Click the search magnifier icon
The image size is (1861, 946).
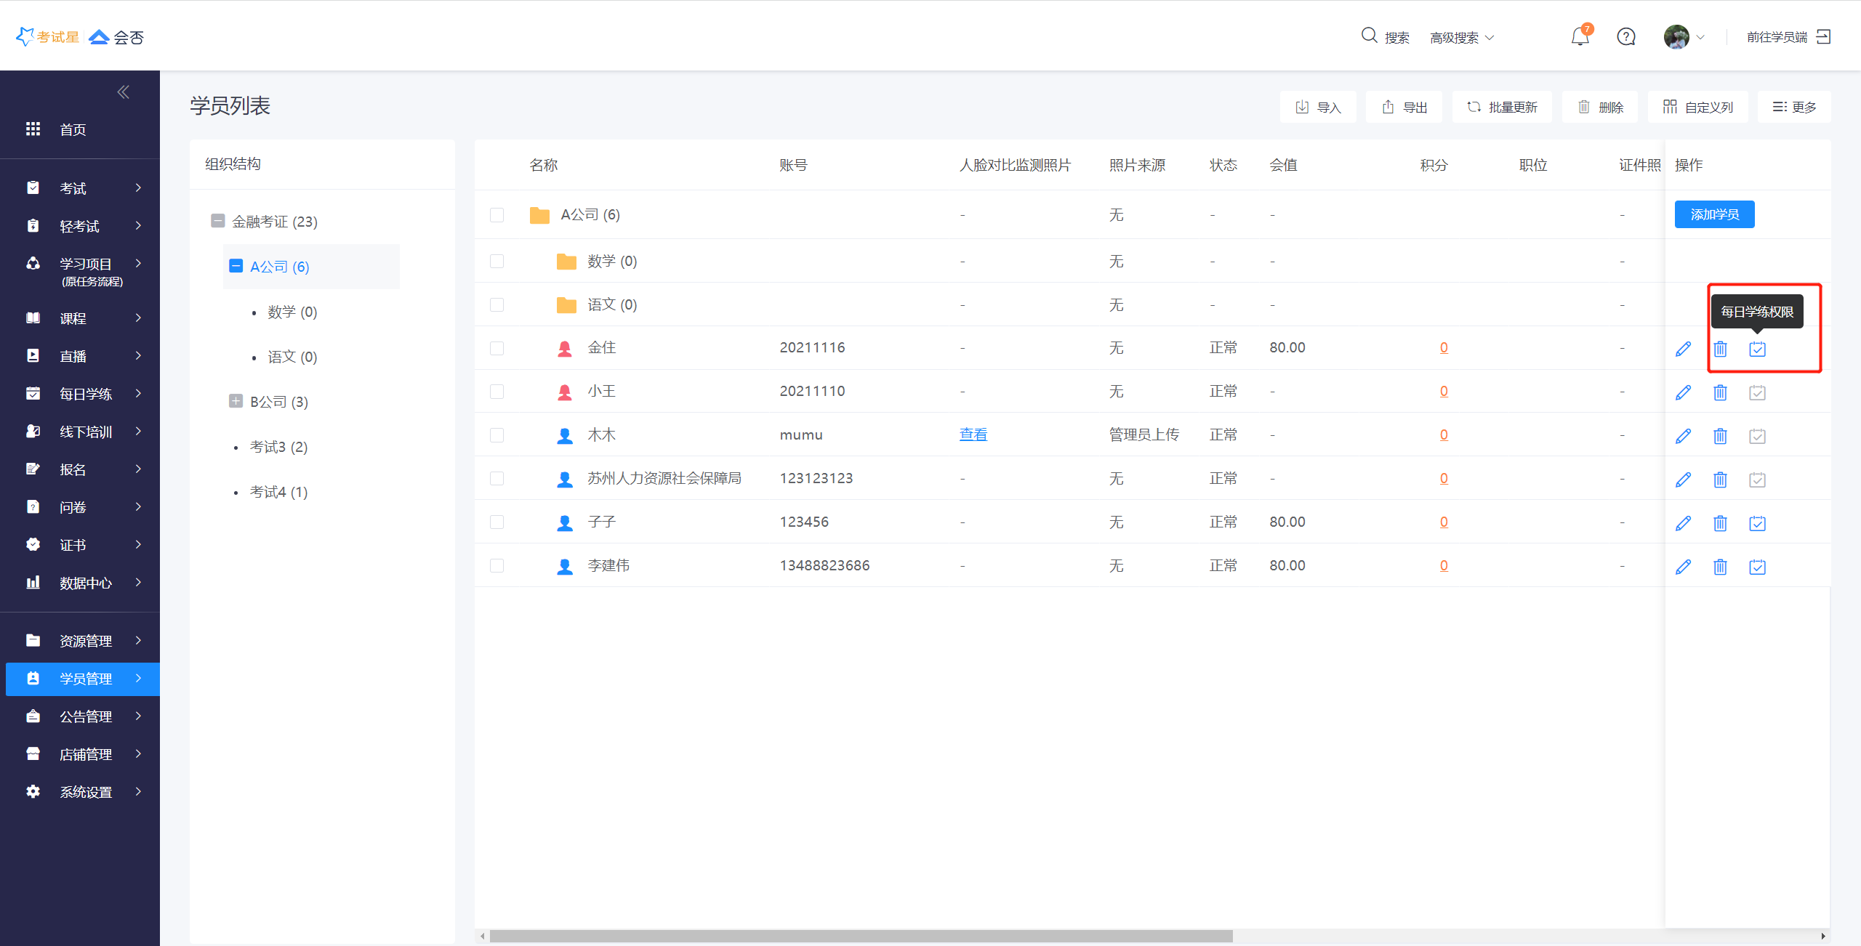point(1369,36)
